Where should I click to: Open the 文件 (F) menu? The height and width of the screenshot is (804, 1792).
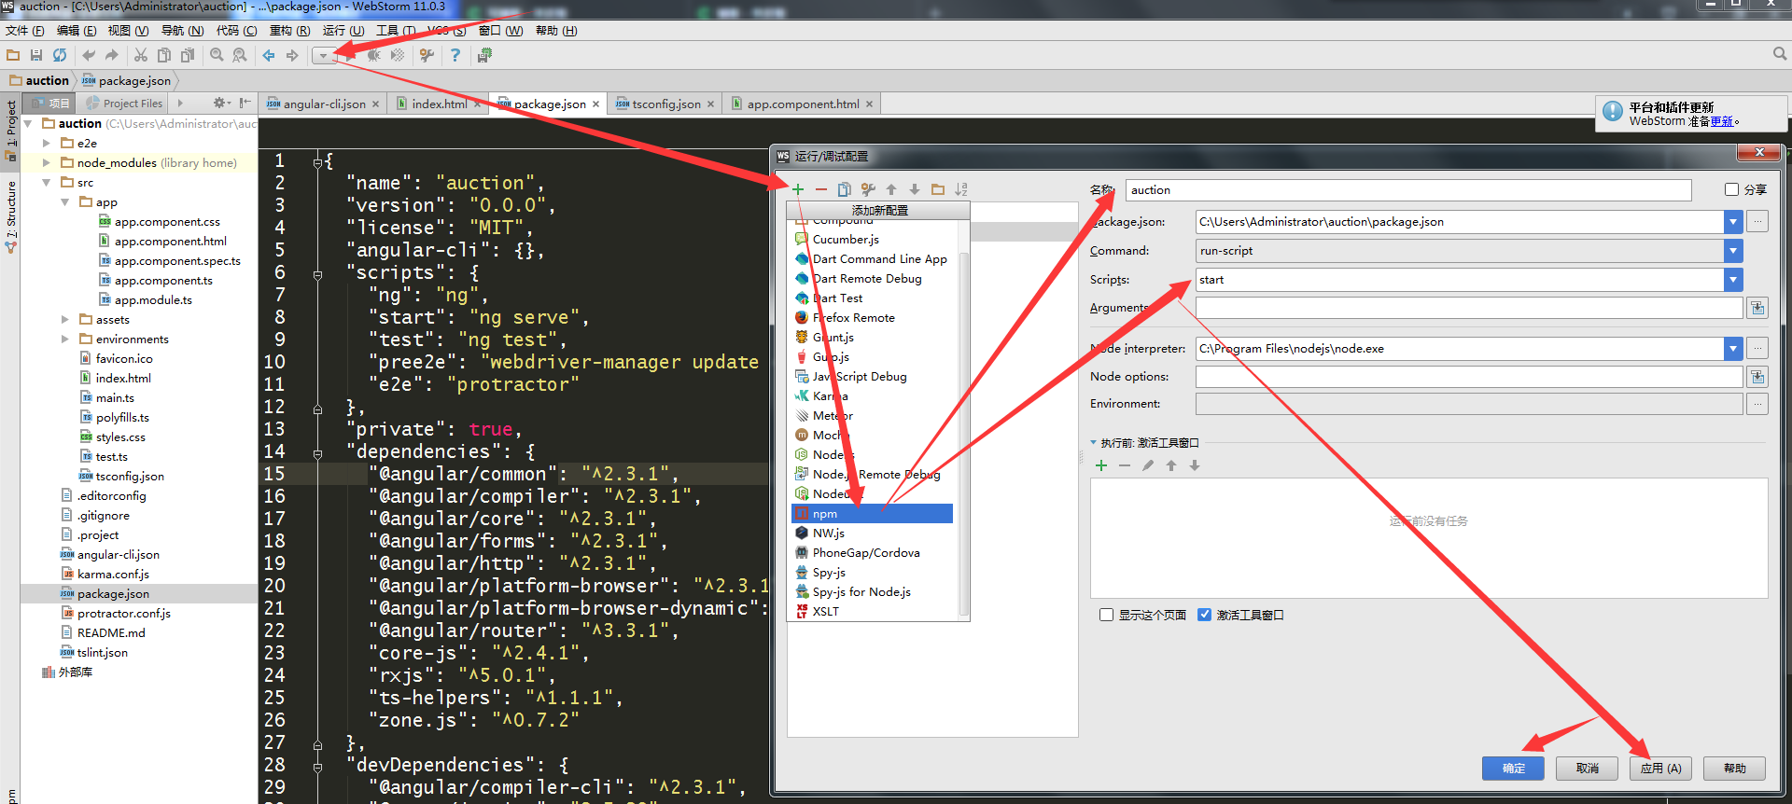point(25,31)
